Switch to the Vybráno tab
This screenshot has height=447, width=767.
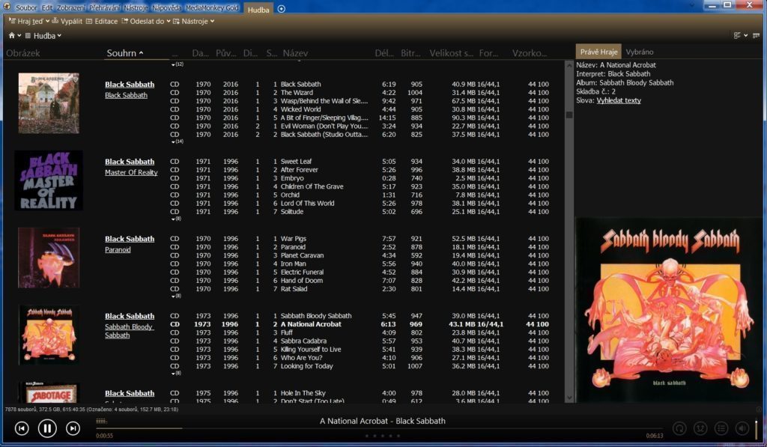(x=640, y=52)
